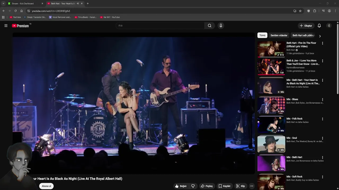Open Vocal Remover bookmark
Screen dimensions: 339x190
click(60, 17)
